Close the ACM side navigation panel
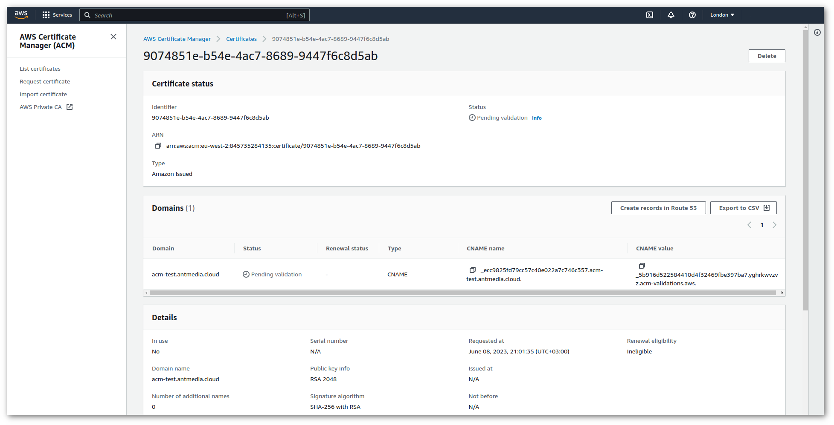 [x=113, y=37]
